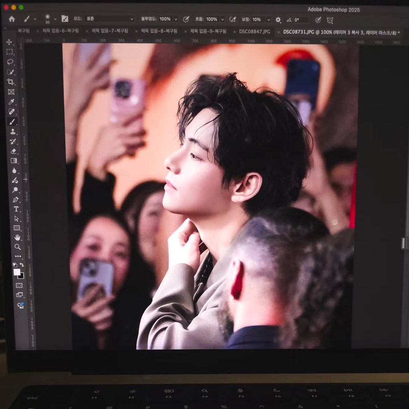Open the blending mode dropdown

(110, 19)
